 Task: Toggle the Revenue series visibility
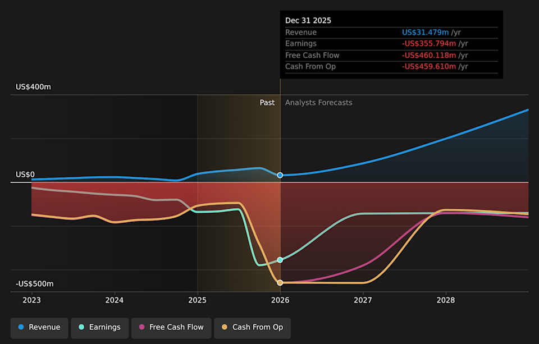click(39, 327)
